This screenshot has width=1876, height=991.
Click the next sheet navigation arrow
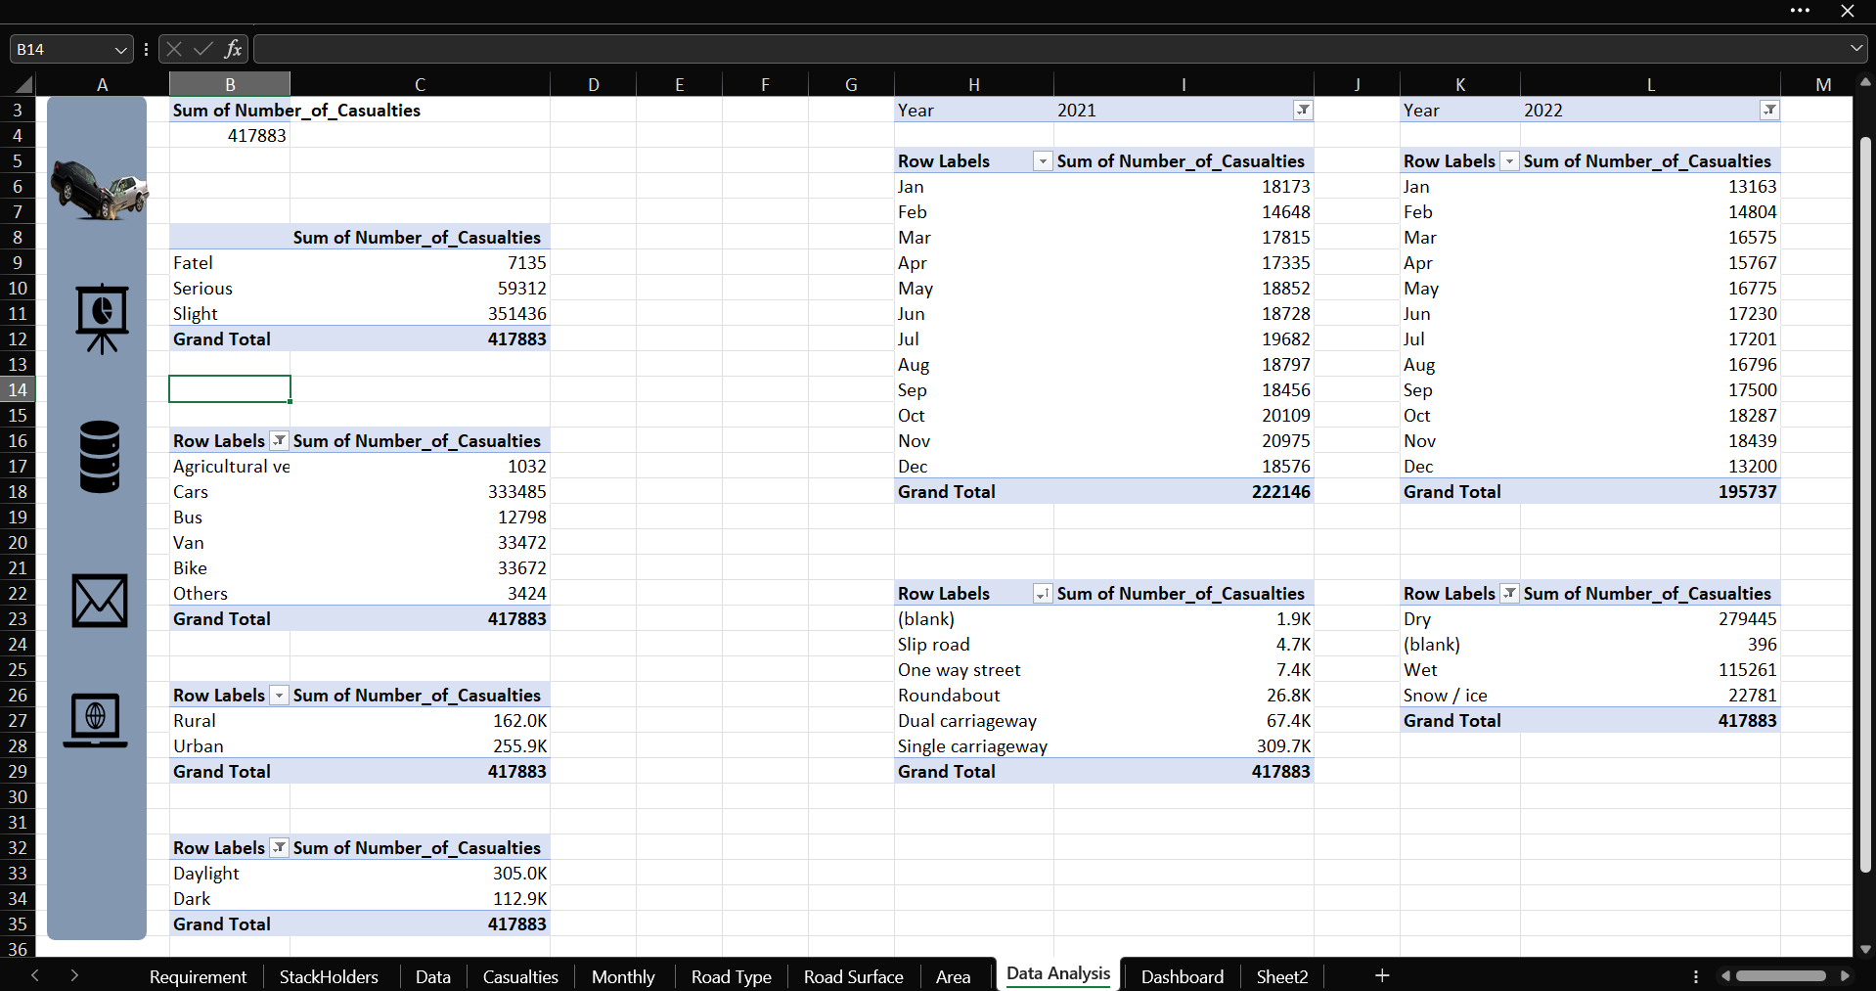pos(74,975)
